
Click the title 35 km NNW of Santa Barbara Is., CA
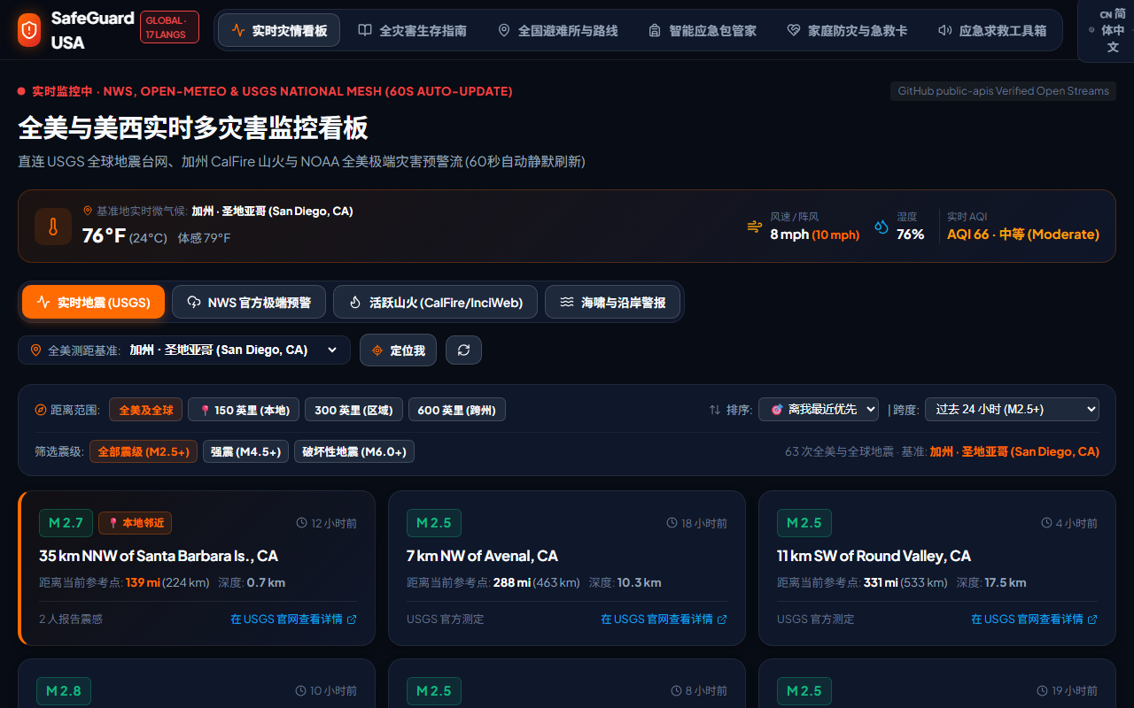(159, 556)
